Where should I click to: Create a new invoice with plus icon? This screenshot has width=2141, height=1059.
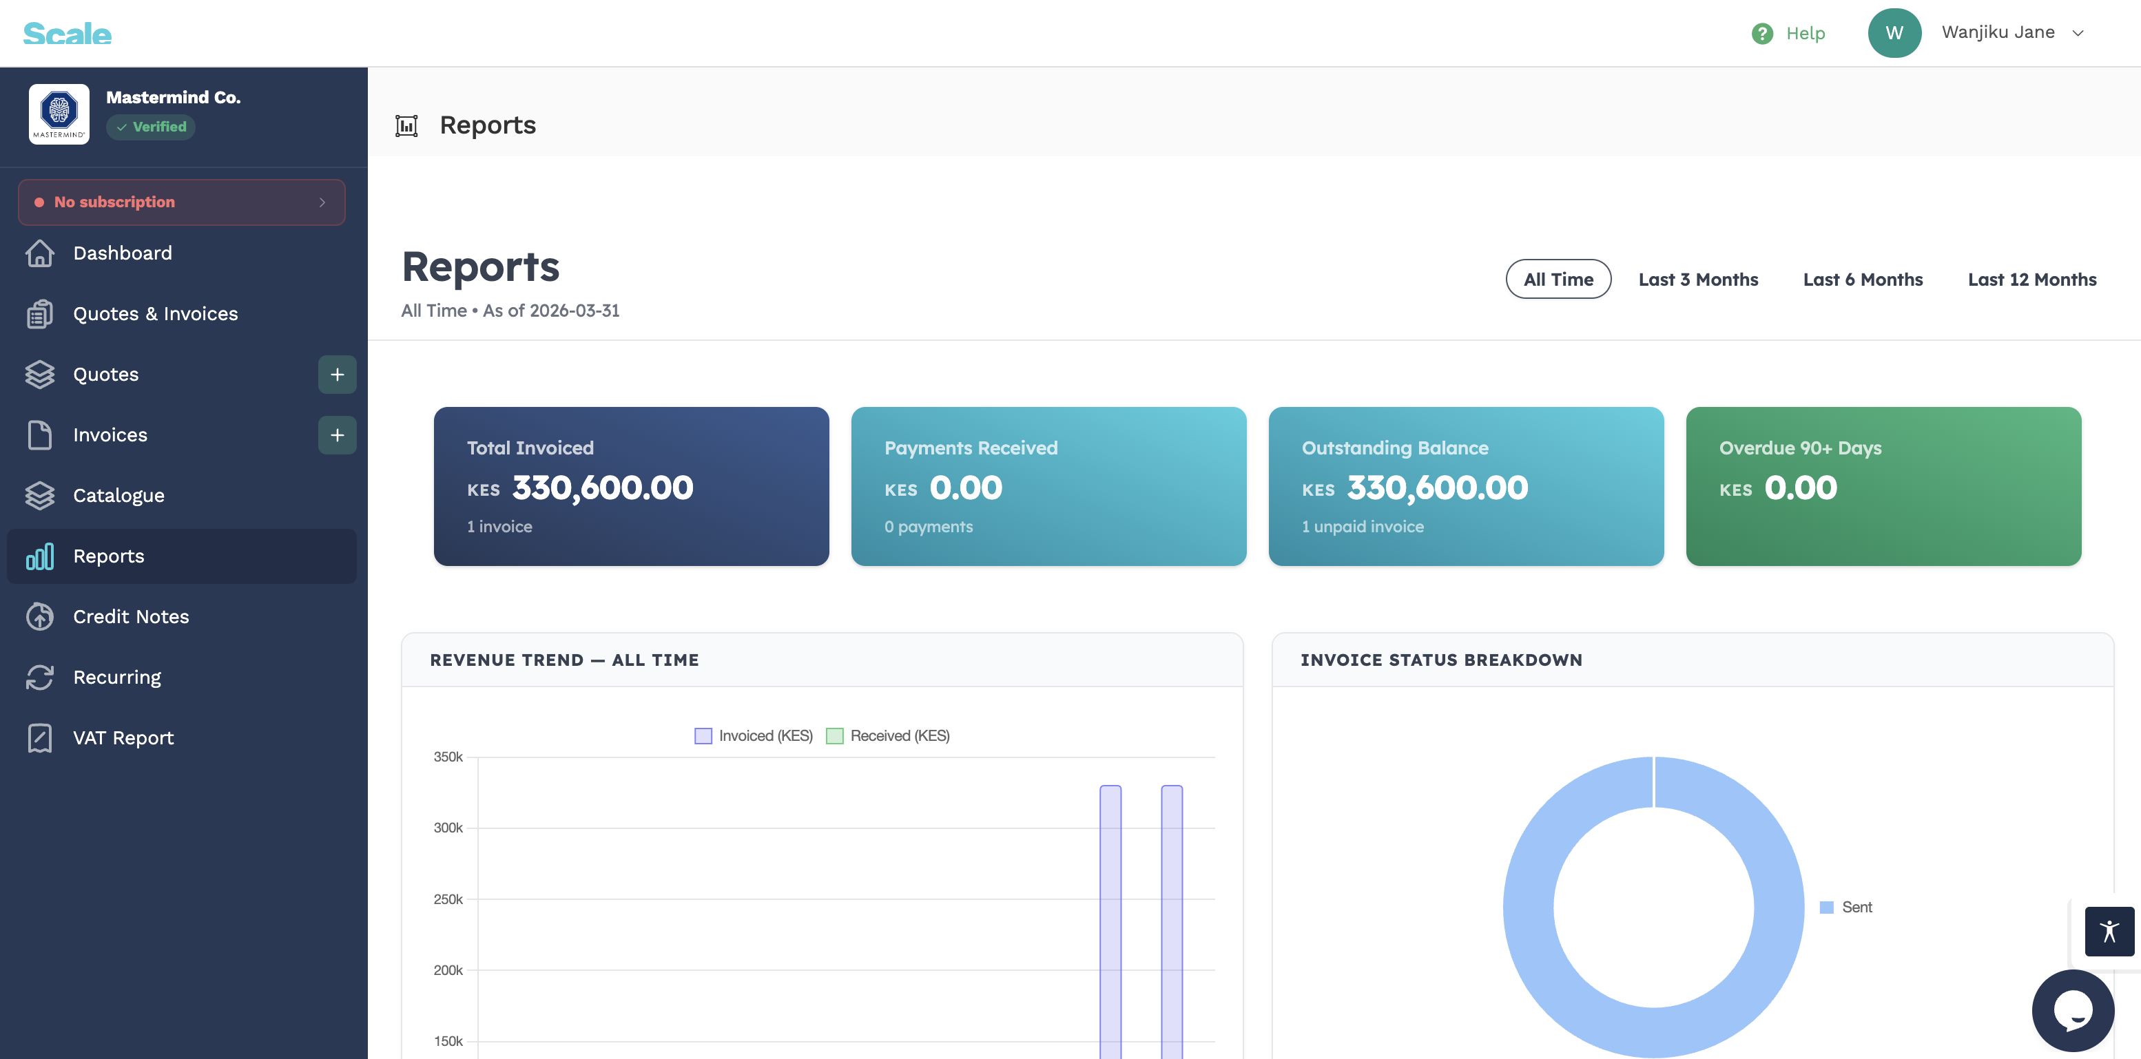(x=337, y=435)
